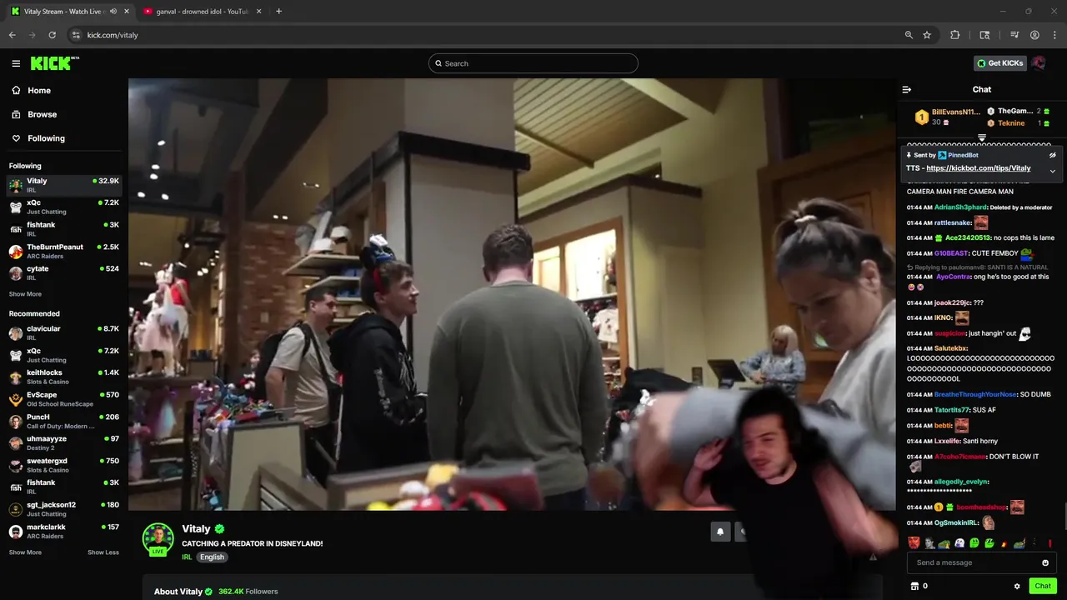Screen dimensions: 1067x600
Task: Open the kickbot.com/tips/Vitaly link
Action: [978, 168]
